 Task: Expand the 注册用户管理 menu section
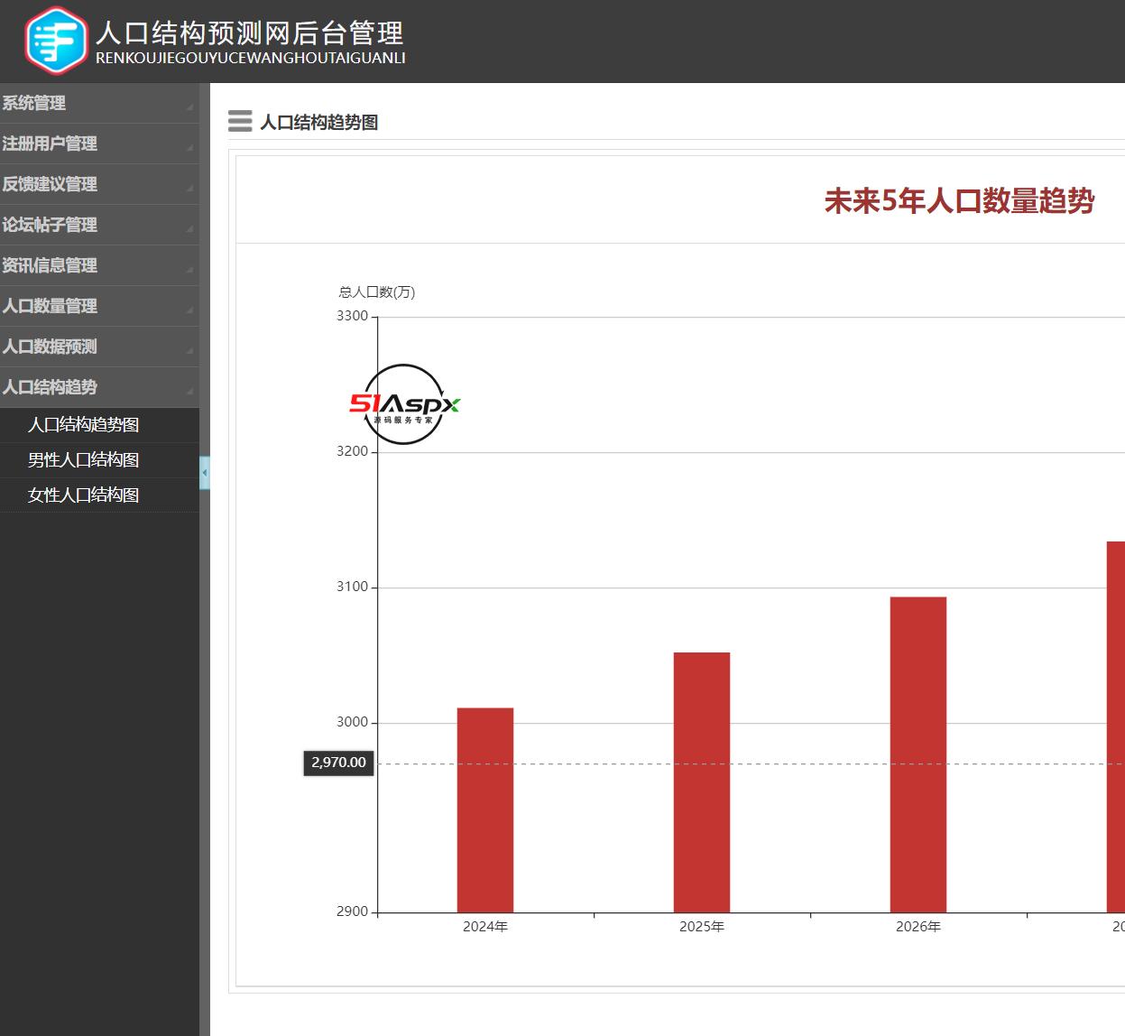coord(99,143)
